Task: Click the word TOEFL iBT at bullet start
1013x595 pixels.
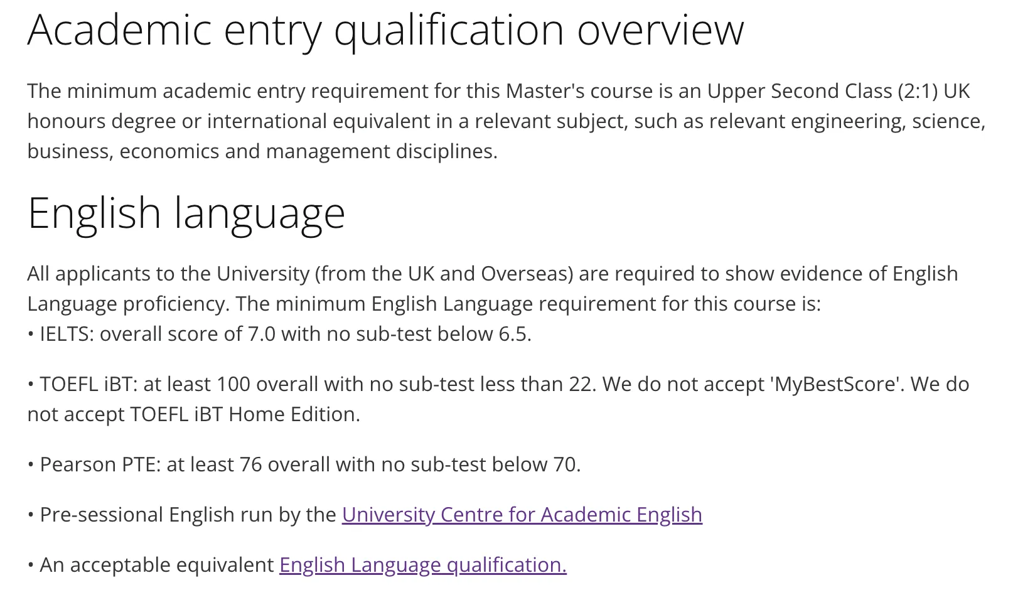Action: [88, 384]
